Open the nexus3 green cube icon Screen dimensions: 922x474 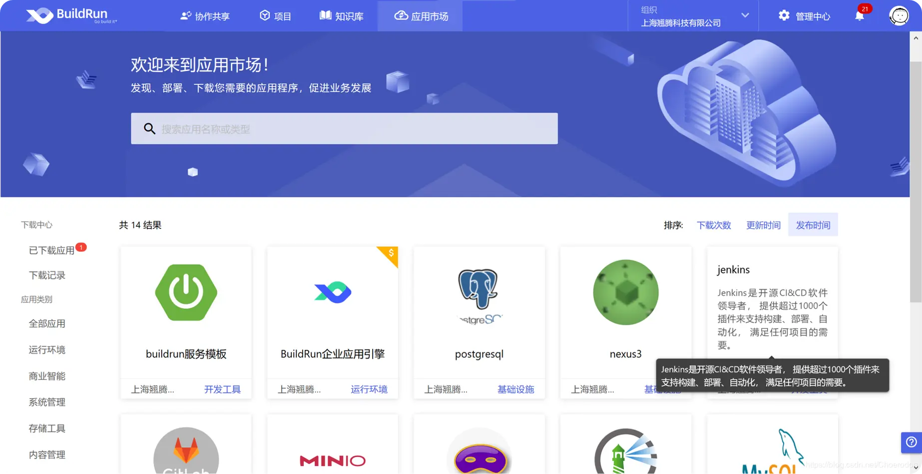(x=626, y=292)
